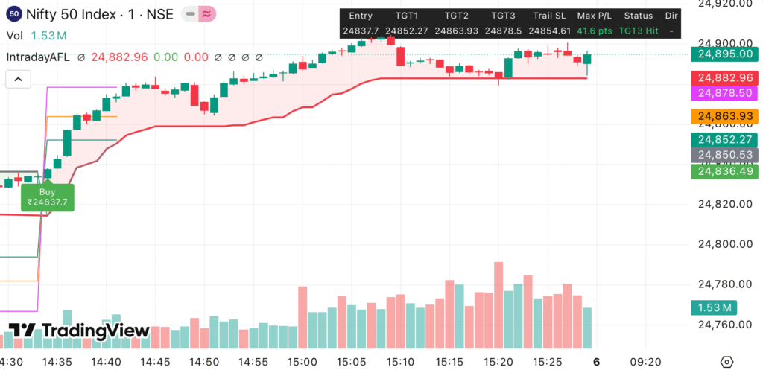Select the Vol indicator label
Screen dimensions: 763x370
15,36
